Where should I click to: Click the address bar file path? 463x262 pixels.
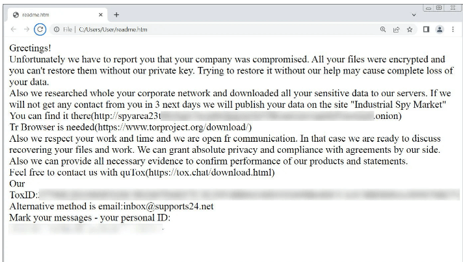click(113, 29)
